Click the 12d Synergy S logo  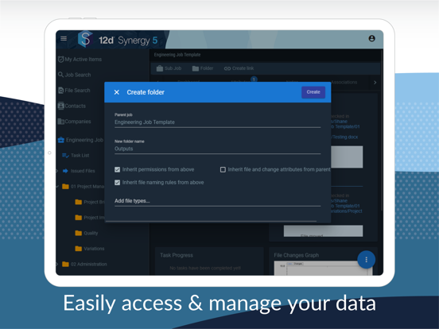pos(85,39)
